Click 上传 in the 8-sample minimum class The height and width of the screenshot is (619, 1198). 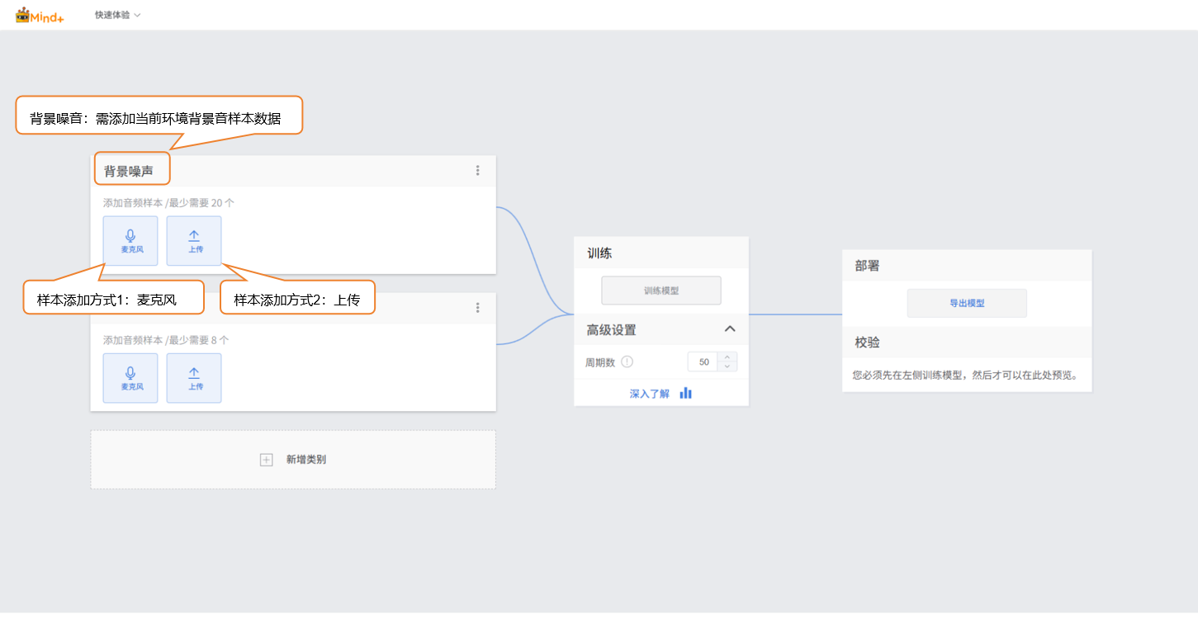pyautogui.click(x=194, y=378)
